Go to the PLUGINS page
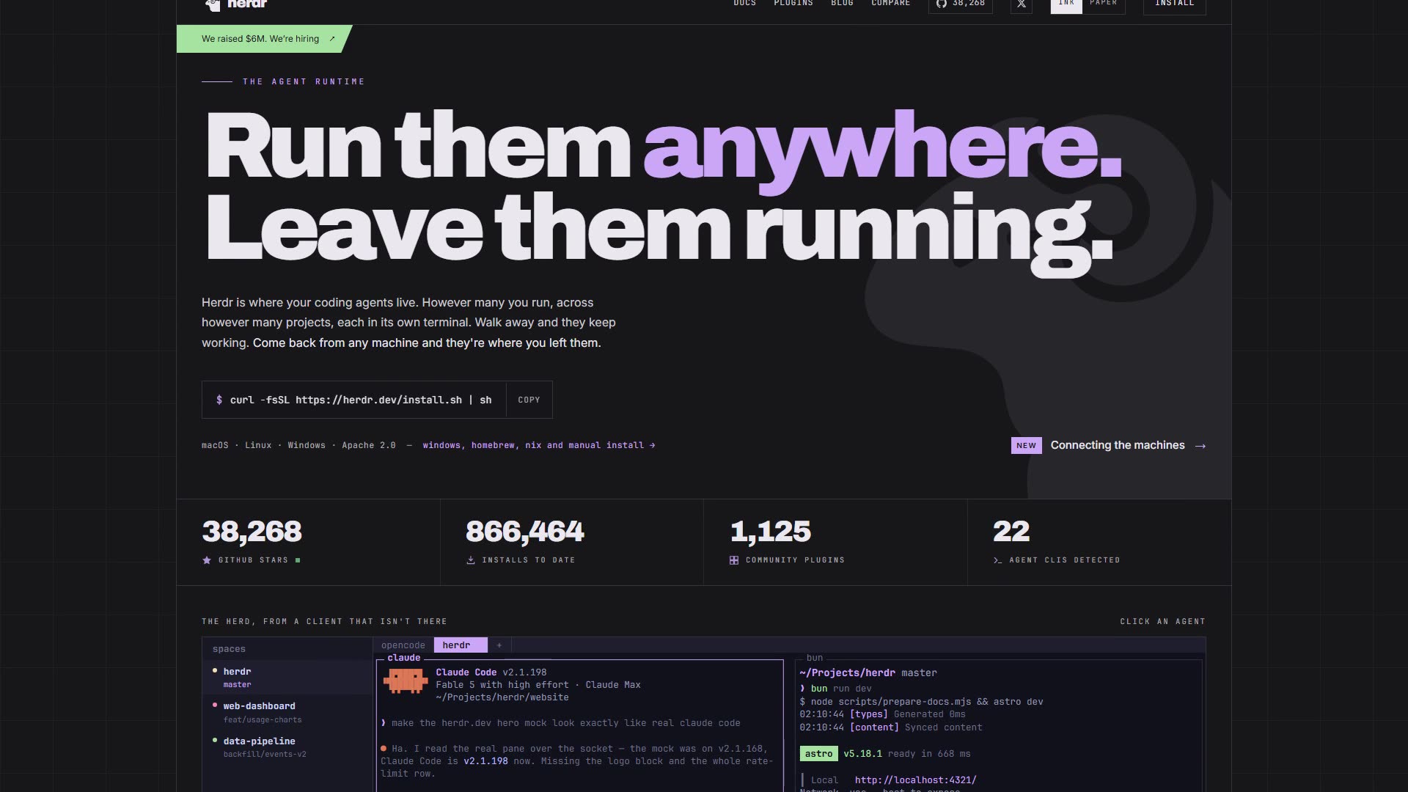Screen dimensions: 1408x792 (x=793, y=4)
